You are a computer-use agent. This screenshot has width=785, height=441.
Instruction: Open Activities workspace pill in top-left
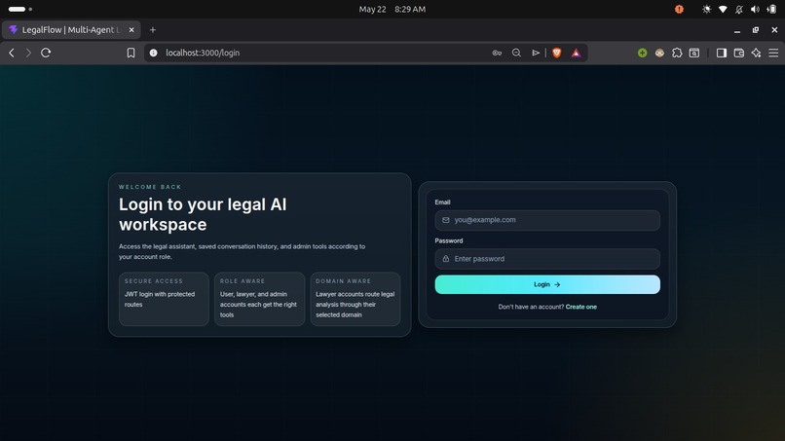20,9
